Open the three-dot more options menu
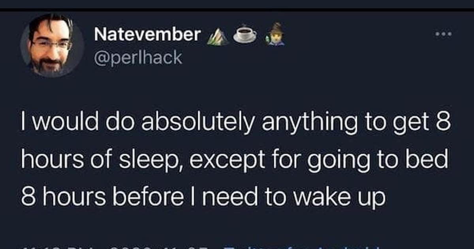 (x=444, y=34)
